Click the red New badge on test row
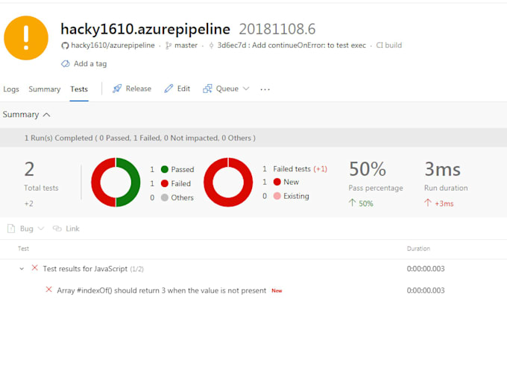Screen dimensions: 507x388 [x=277, y=290]
